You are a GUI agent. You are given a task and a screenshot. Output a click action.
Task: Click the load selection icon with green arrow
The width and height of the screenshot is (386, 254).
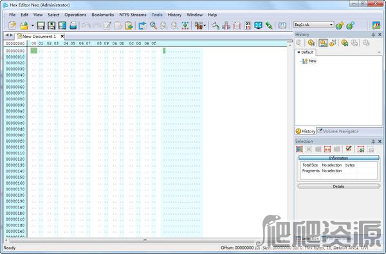[x=361, y=149]
